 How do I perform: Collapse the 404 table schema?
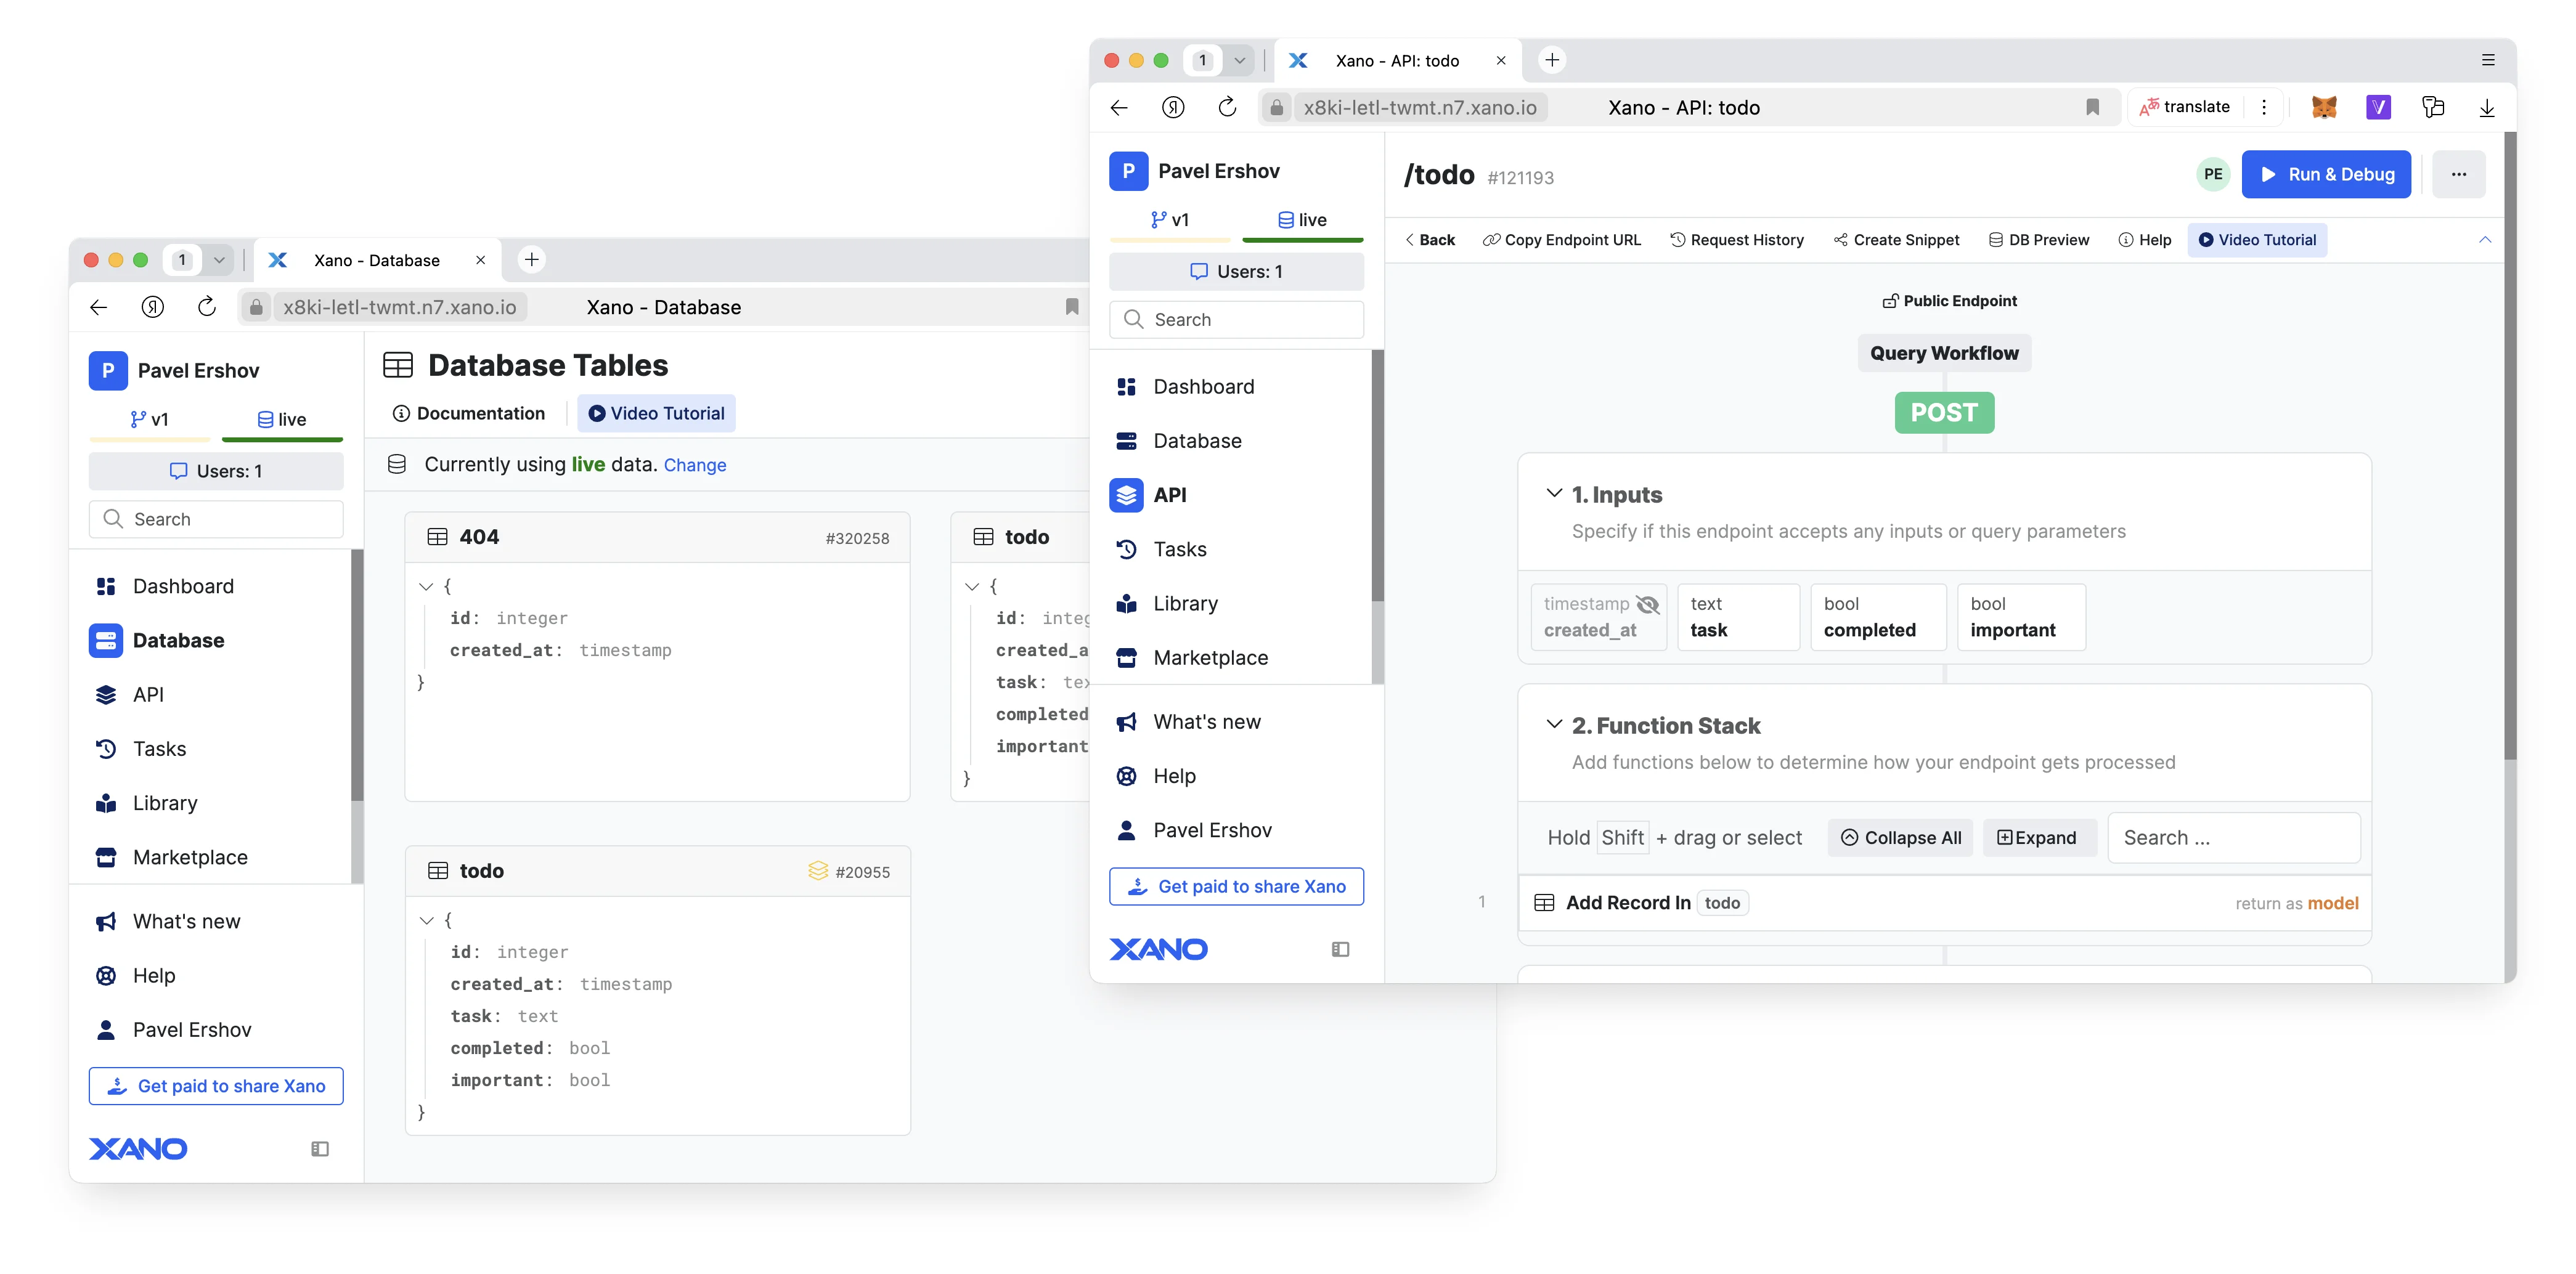click(x=426, y=587)
